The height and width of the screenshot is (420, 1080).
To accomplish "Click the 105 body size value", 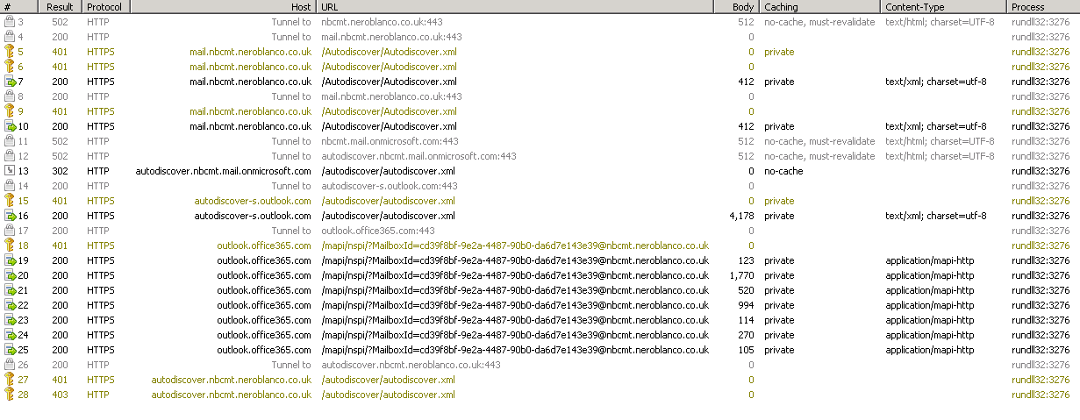I will (747, 350).
